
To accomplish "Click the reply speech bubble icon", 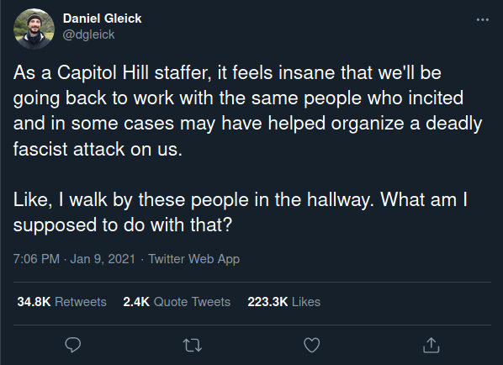I will [73, 345].
